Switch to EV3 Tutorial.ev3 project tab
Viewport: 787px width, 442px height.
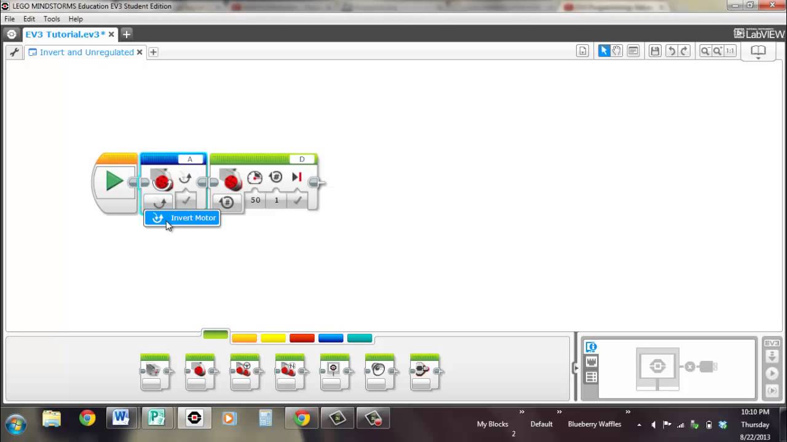pyautogui.click(x=65, y=34)
